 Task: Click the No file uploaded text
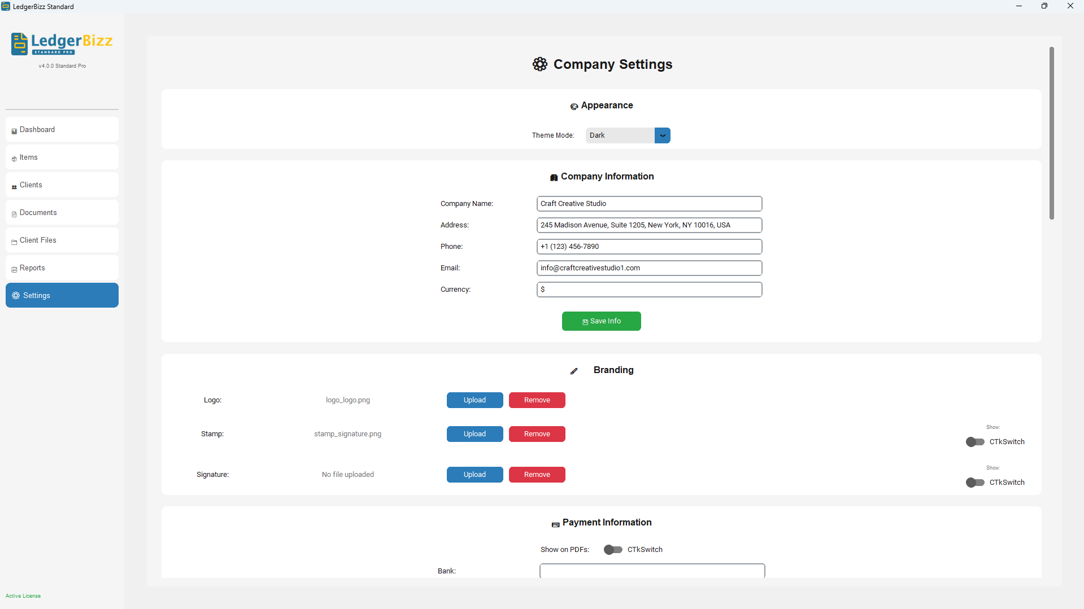coord(347,475)
